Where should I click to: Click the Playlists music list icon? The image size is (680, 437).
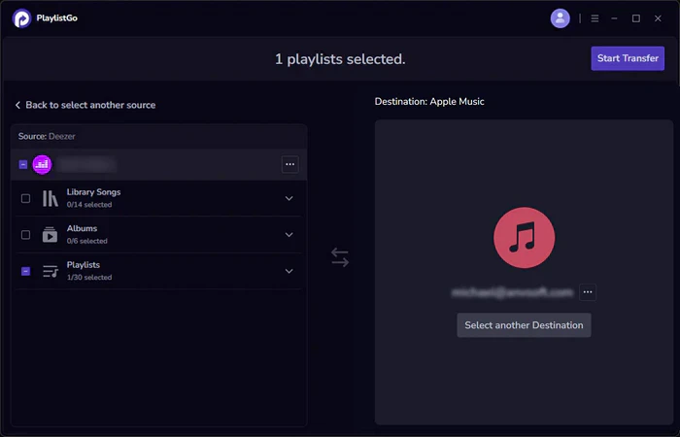tap(51, 271)
